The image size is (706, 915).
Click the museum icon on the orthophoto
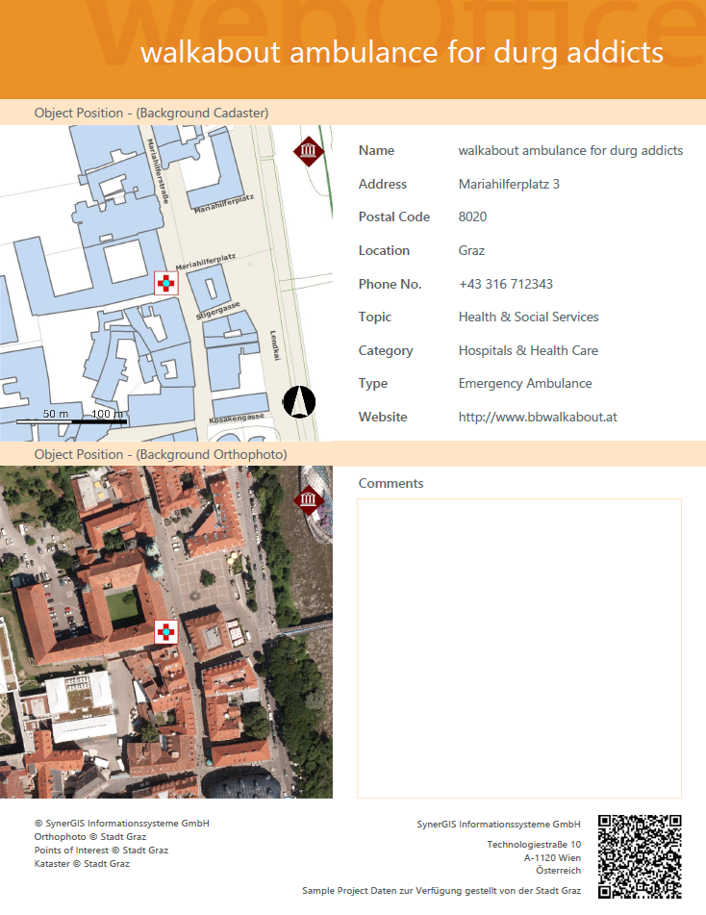(308, 500)
